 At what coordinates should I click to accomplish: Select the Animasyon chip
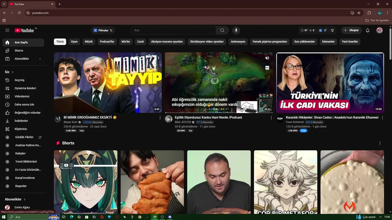[x=238, y=42]
